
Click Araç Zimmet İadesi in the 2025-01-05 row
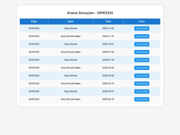point(71,52)
